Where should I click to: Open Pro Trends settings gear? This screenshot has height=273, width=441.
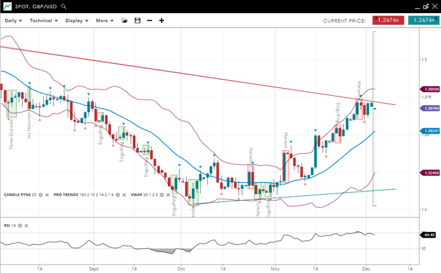point(118,195)
